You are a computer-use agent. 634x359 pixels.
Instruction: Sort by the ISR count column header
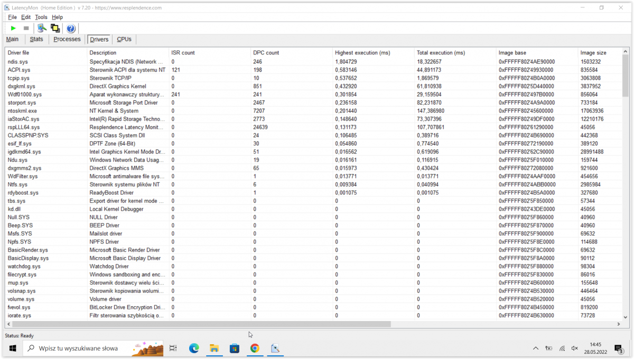[x=210, y=53]
